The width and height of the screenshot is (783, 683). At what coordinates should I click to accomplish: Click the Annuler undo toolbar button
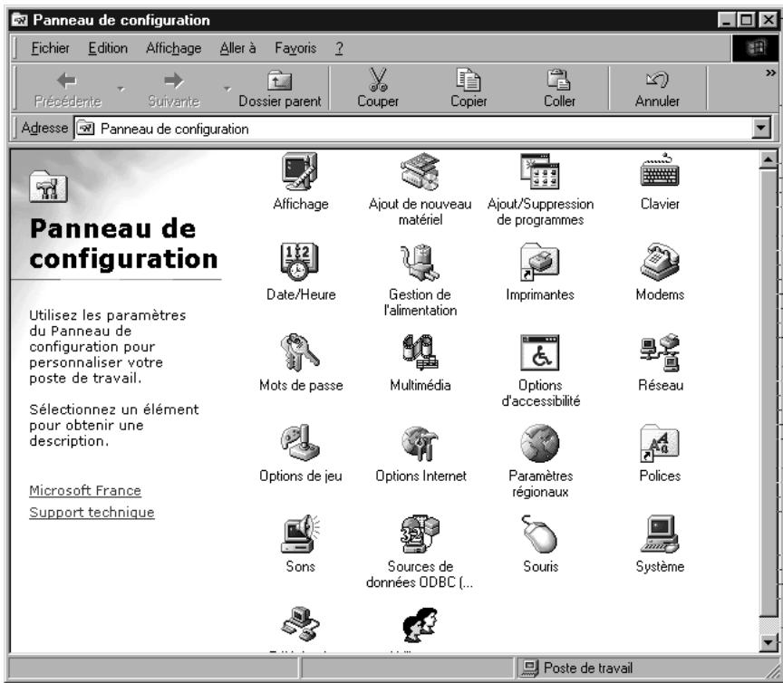[657, 89]
